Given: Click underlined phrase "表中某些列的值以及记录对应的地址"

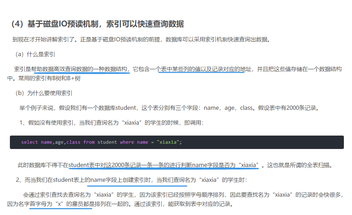Looking at the screenshot, I should [206, 69].
